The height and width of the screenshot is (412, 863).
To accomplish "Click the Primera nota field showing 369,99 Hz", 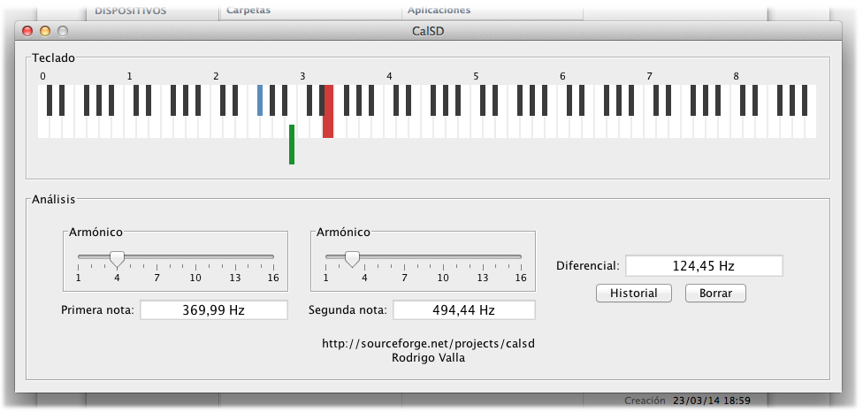I will [x=214, y=310].
